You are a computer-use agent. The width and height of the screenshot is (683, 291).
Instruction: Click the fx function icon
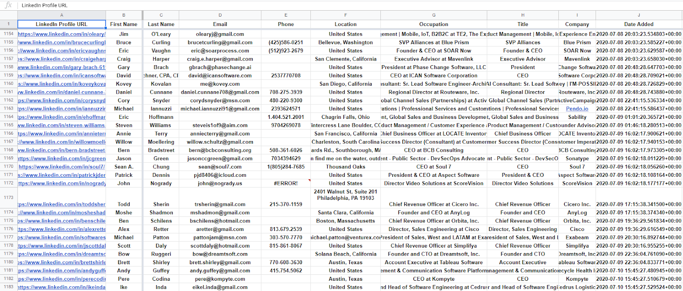[8, 5]
